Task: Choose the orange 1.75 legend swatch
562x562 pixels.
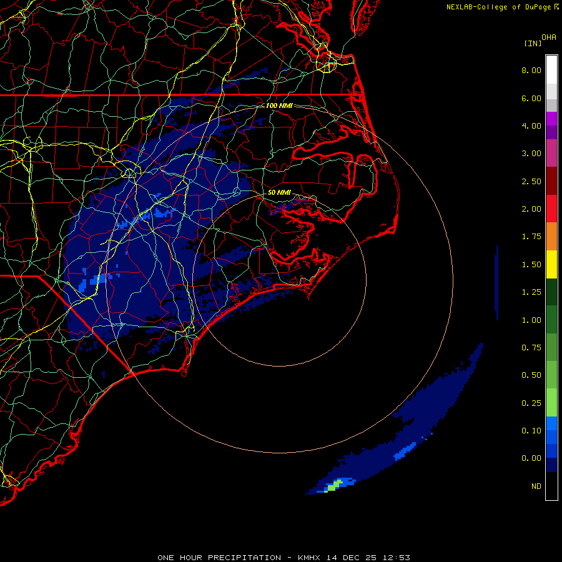Action: (551, 236)
